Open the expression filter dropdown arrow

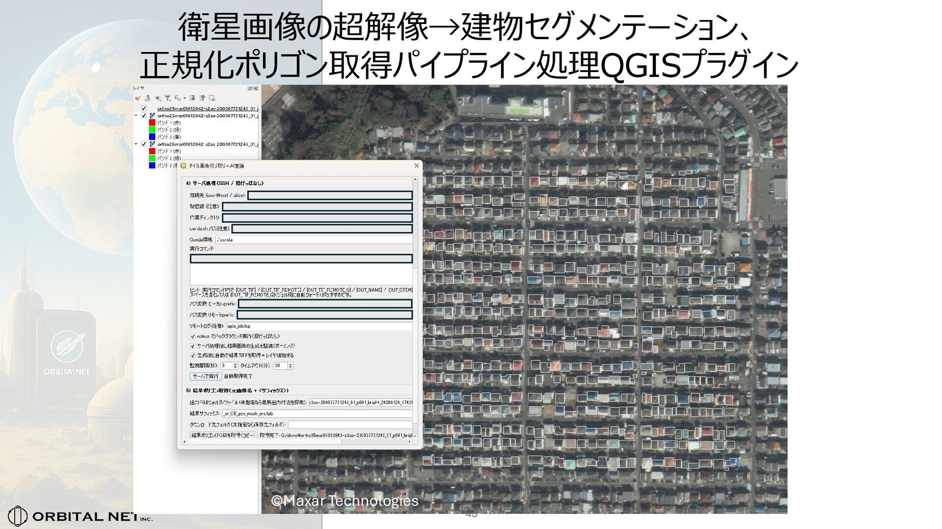pyautogui.click(x=184, y=98)
